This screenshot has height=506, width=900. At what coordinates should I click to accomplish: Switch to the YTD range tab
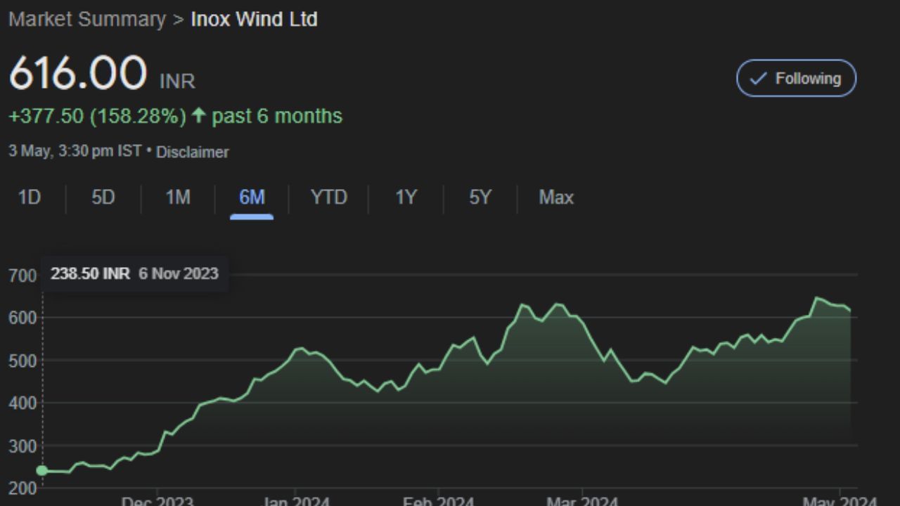click(x=329, y=197)
